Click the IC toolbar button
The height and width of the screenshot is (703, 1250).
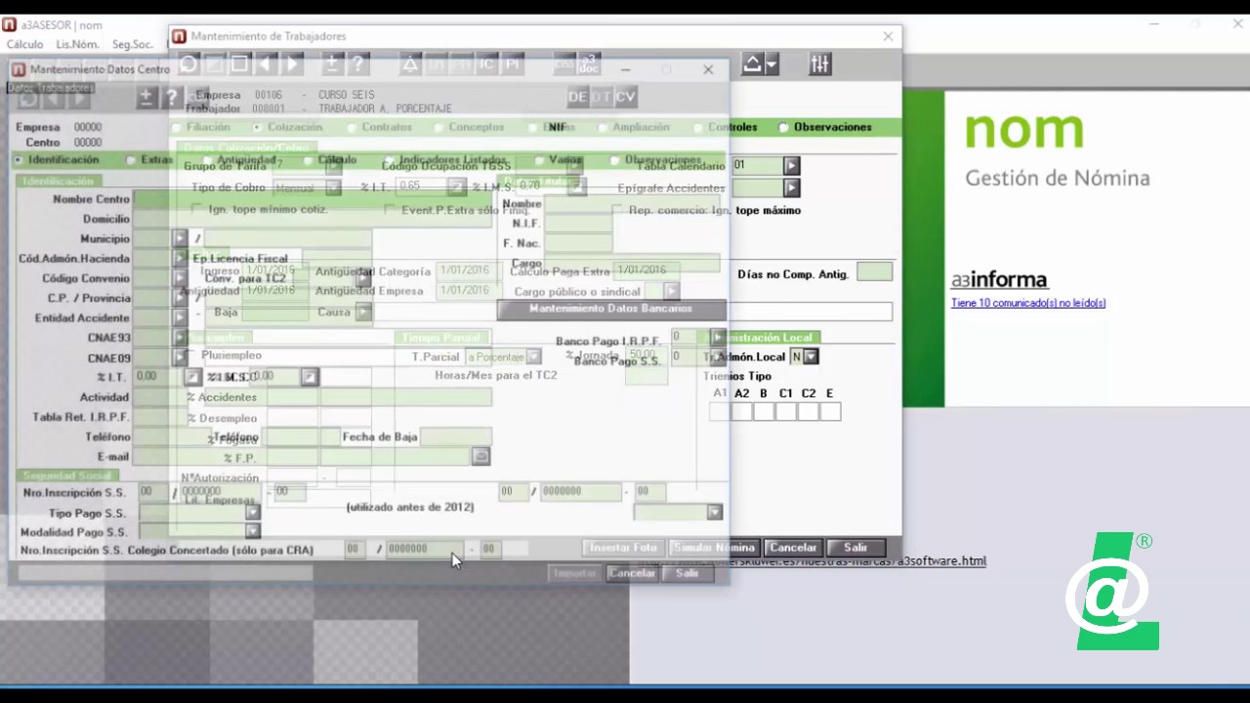coord(487,64)
